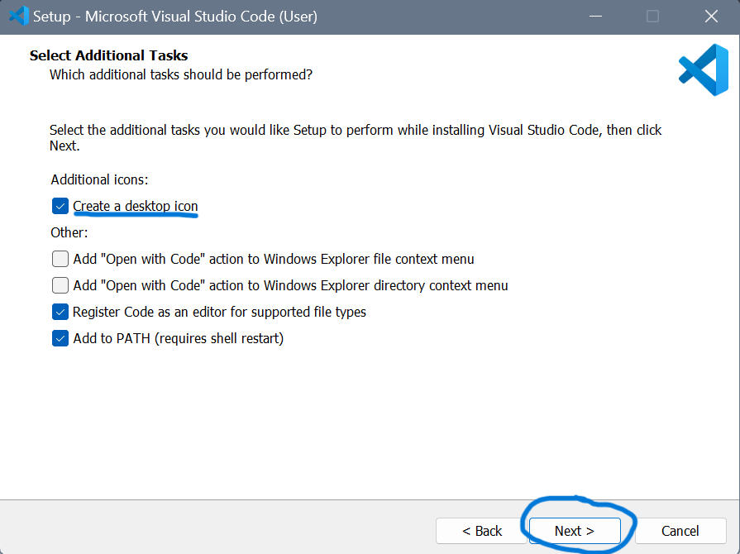Click the "Create a desktop icon" label text
The height and width of the screenshot is (554, 740).
tap(136, 206)
